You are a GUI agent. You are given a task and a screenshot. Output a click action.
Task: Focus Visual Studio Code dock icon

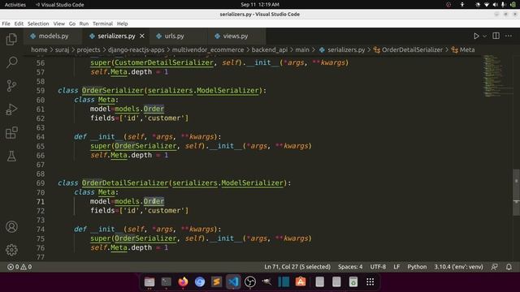coord(233,281)
